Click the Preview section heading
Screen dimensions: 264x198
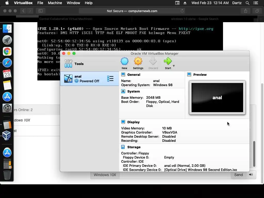[200, 75]
